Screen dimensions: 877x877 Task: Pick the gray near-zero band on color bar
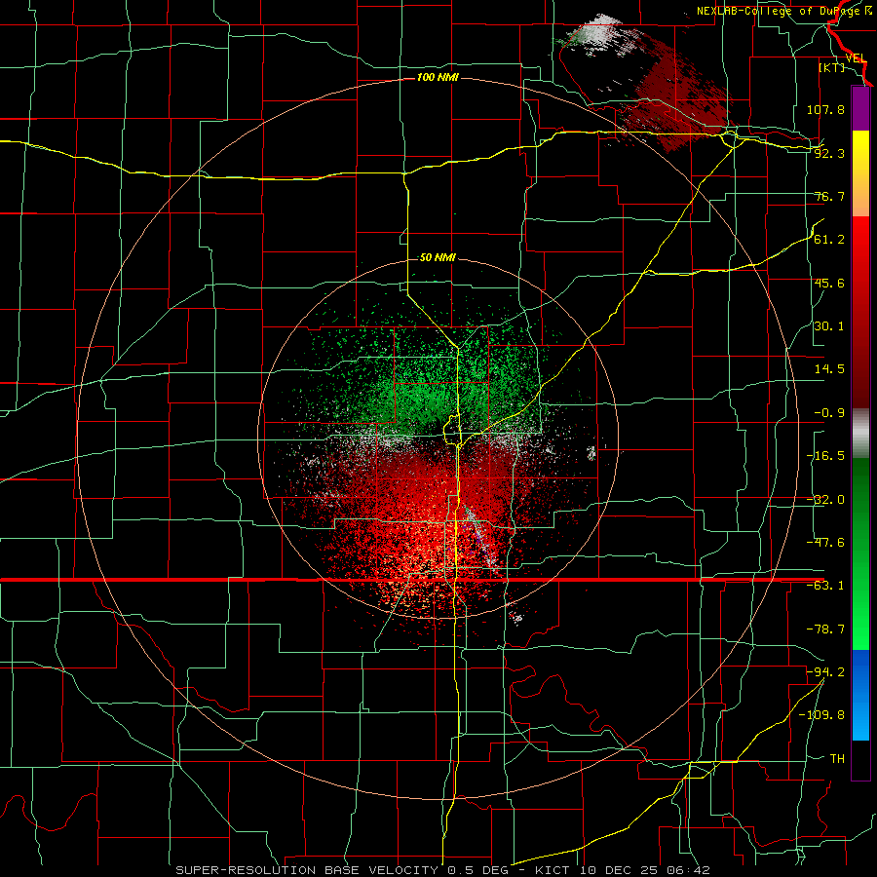click(860, 434)
